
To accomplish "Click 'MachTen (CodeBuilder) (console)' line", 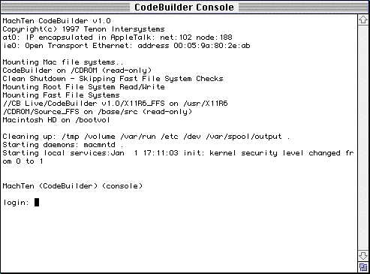I will tap(73, 186).
